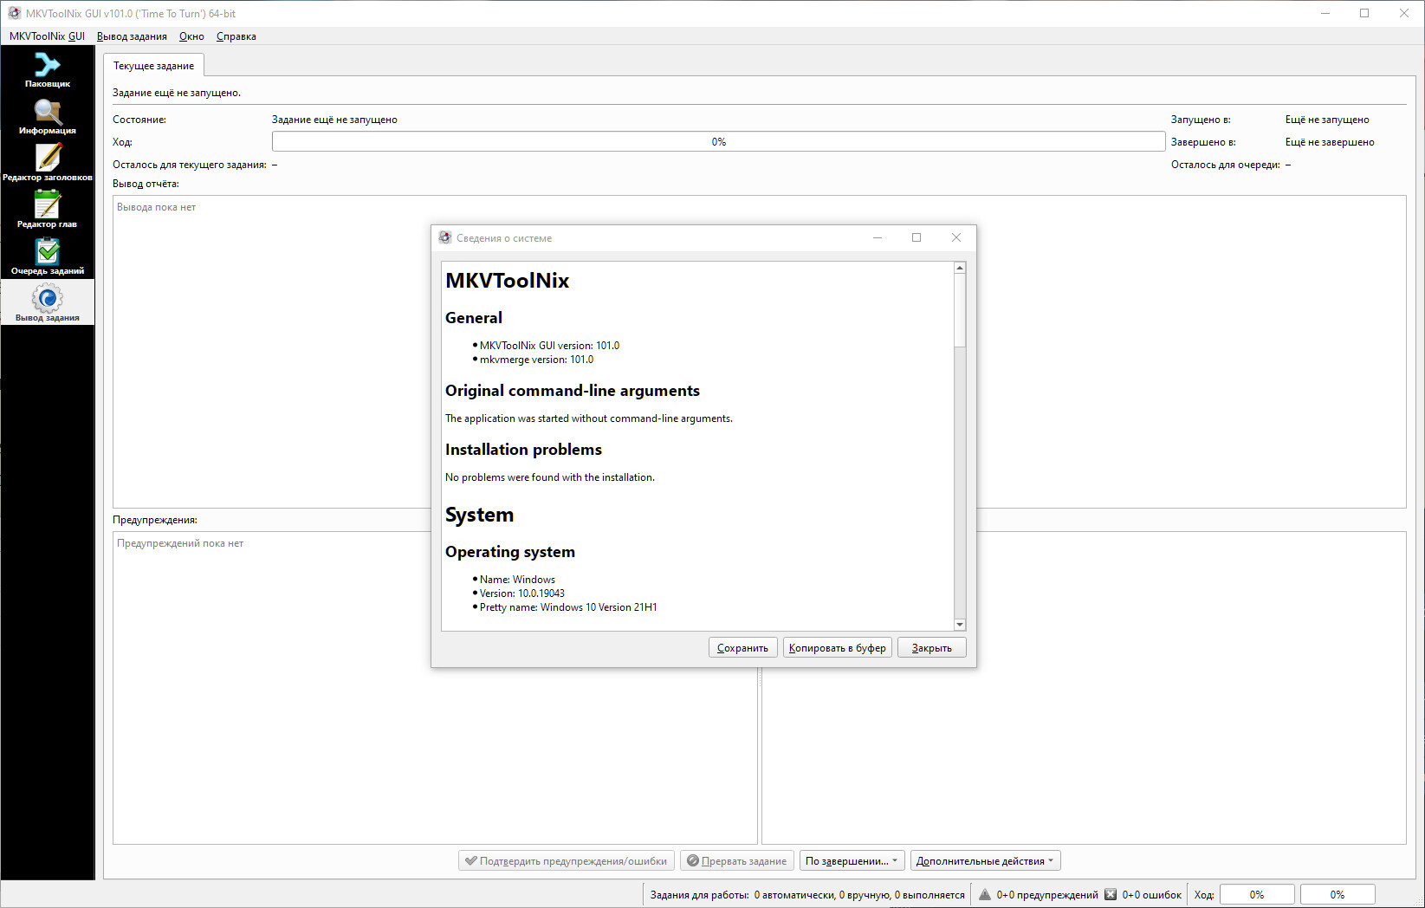1425x908 pixels.
Task: Click the 'Installation problems' heading
Action: 523,450
